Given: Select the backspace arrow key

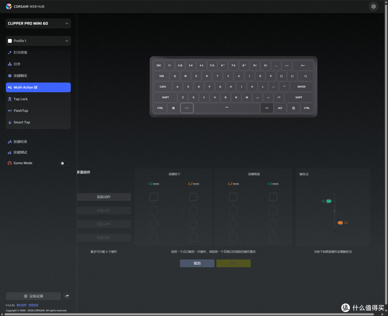Looking at the screenshot, I should pos(303,66).
